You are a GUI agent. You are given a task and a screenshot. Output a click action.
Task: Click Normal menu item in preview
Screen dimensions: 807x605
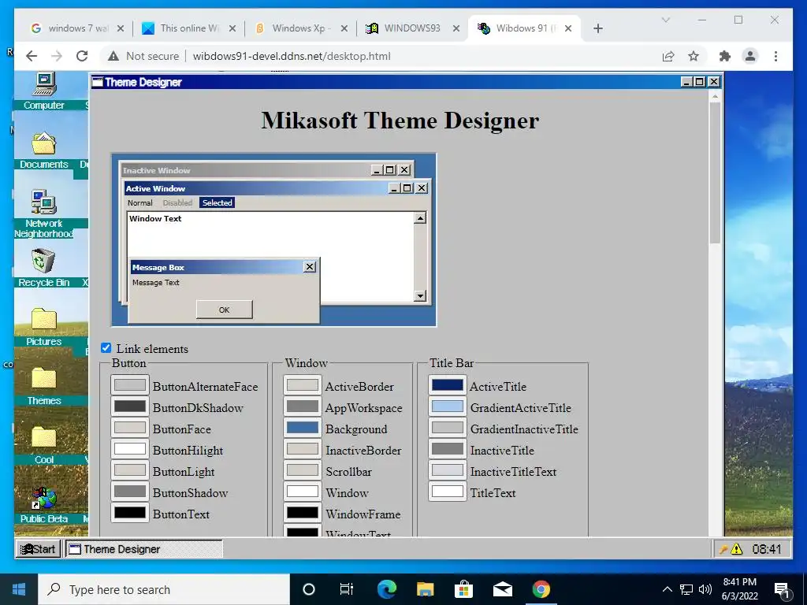[140, 202]
